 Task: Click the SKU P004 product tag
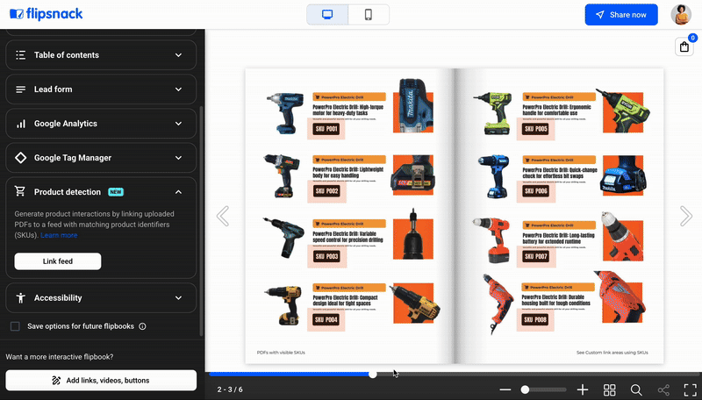pyautogui.click(x=326, y=319)
